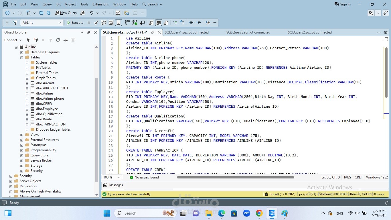Image resolution: width=391 pixels, height=220 pixels.
Task: Click the Execute button
Action: (x=75, y=23)
